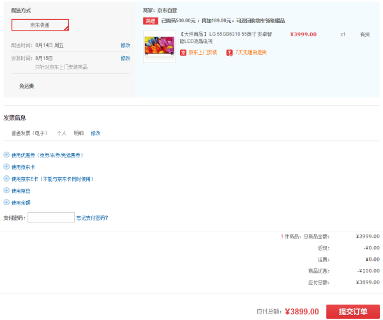This screenshot has width=383, height=320.
Task: Click the 京 icon before 京东上门安装
Action: coord(183,52)
